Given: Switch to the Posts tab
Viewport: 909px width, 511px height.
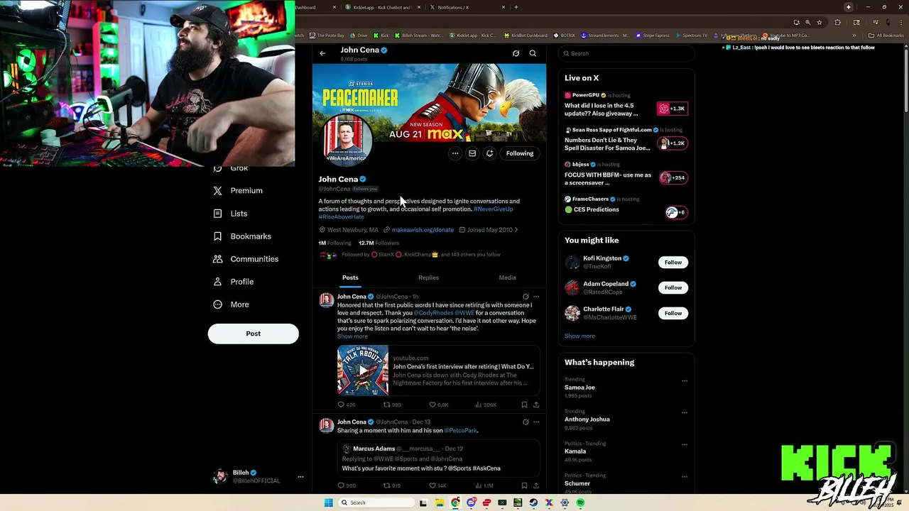Looking at the screenshot, I should point(350,278).
